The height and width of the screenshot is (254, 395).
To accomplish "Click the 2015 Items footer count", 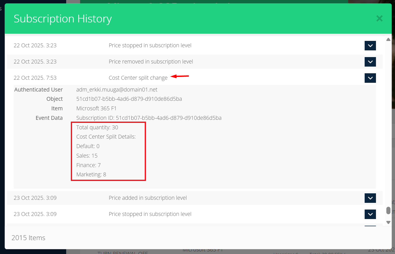I will coord(28,238).
